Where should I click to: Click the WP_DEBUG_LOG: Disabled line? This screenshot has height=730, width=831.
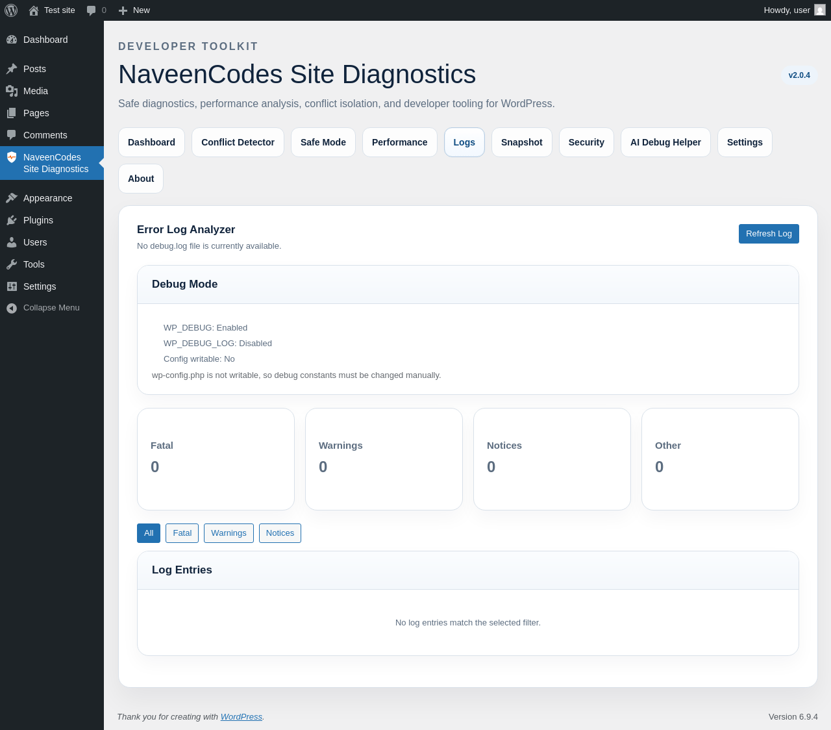click(x=217, y=344)
